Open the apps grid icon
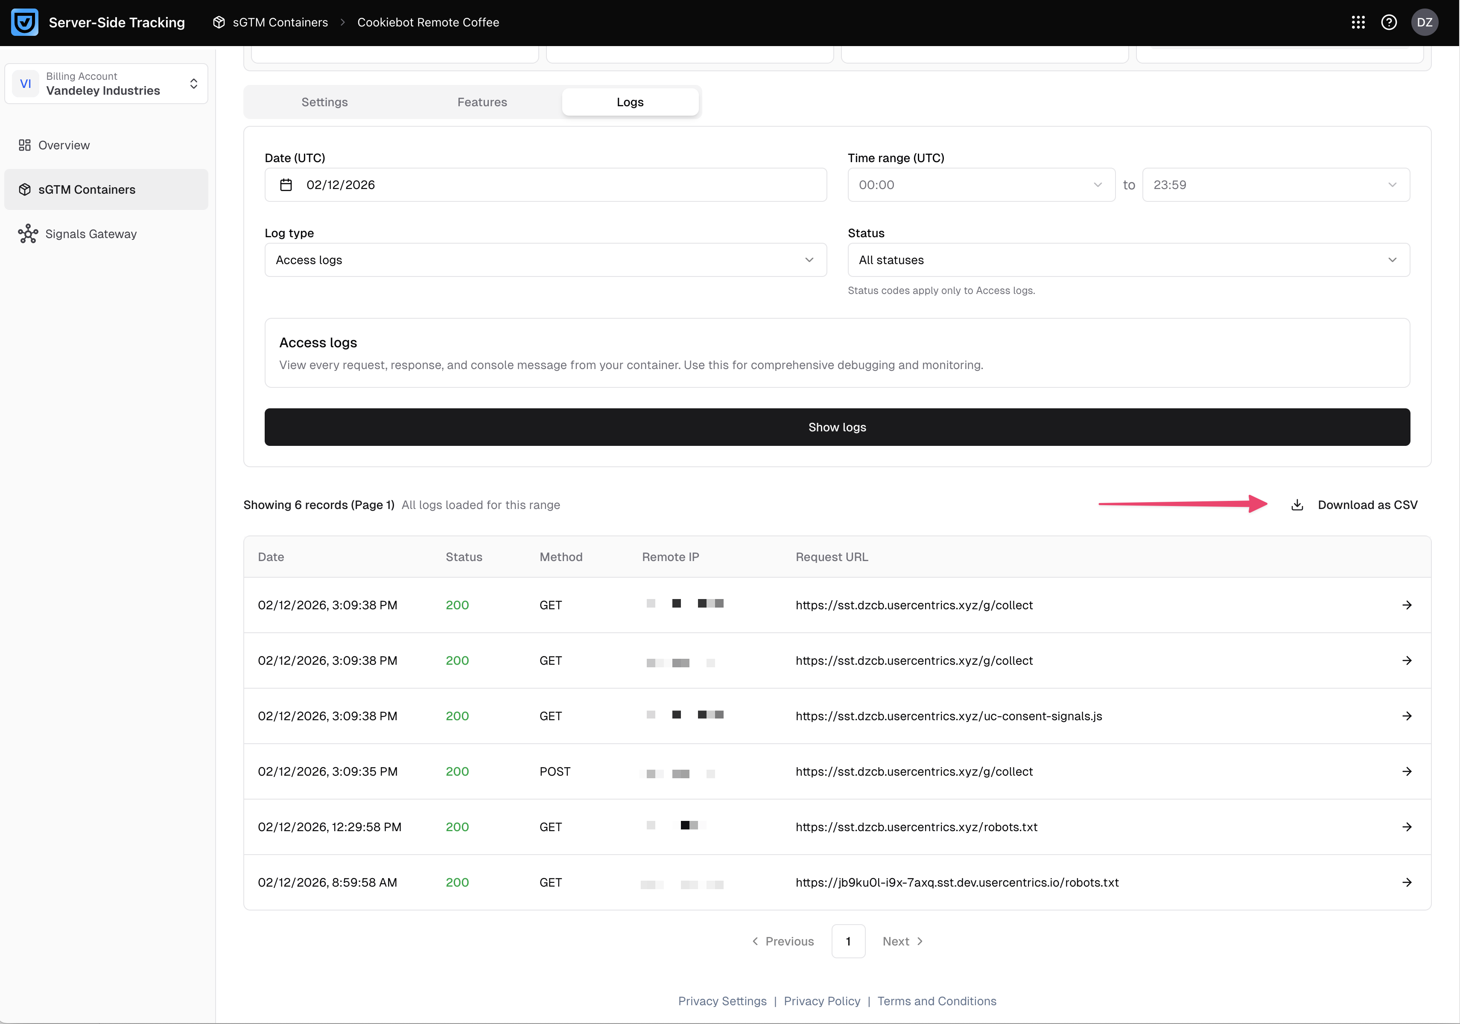The image size is (1460, 1024). (x=1358, y=22)
